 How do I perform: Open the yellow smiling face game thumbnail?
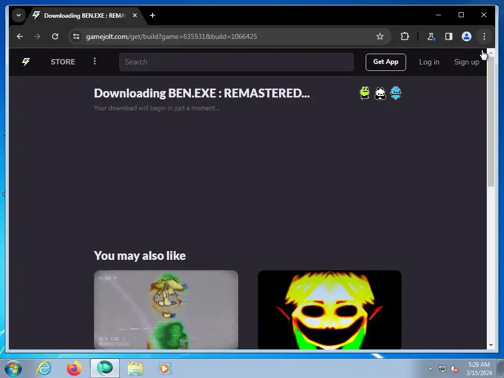pyautogui.click(x=329, y=310)
